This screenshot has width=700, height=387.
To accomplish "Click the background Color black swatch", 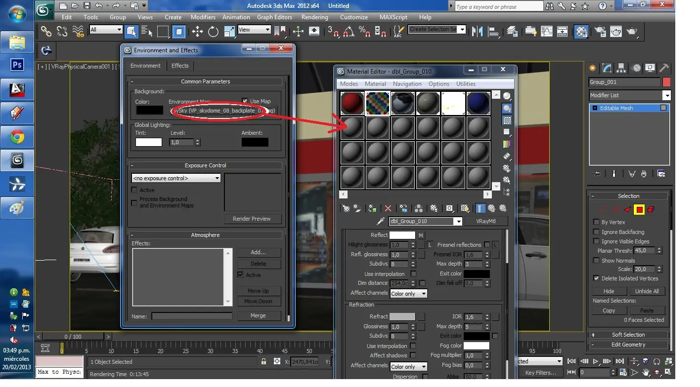I will click(x=149, y=111).
